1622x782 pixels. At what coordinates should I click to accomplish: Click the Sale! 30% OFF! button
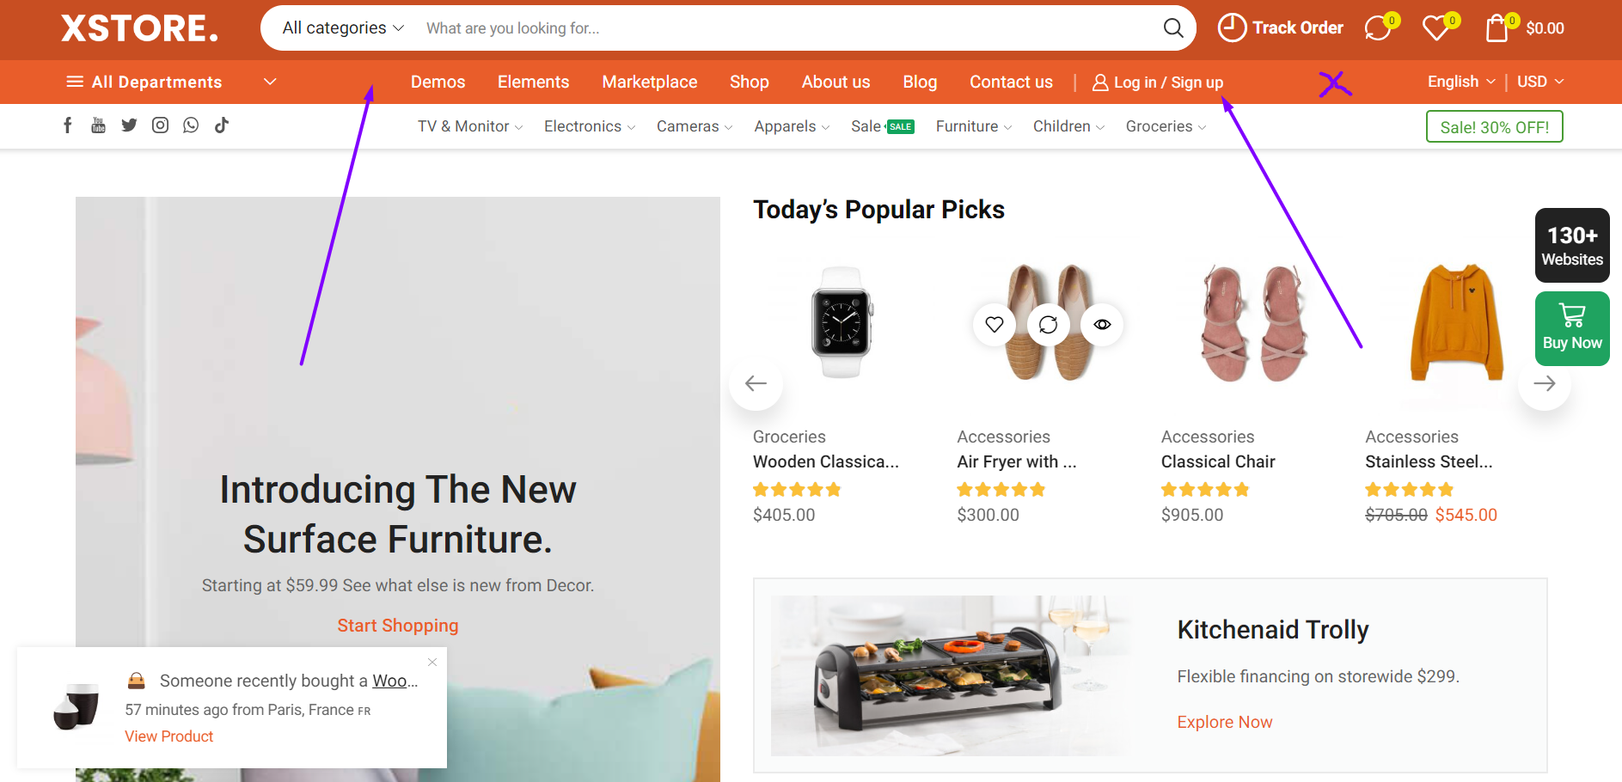pos(1495,127)
